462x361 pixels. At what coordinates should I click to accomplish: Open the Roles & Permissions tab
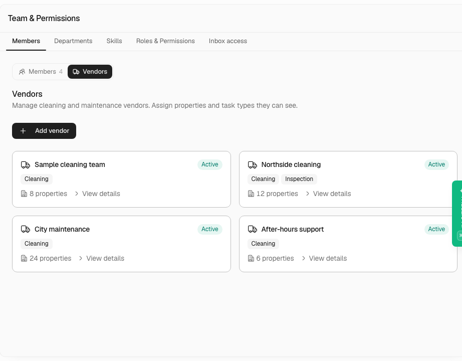pyautogui.click(x=165, y=41)
